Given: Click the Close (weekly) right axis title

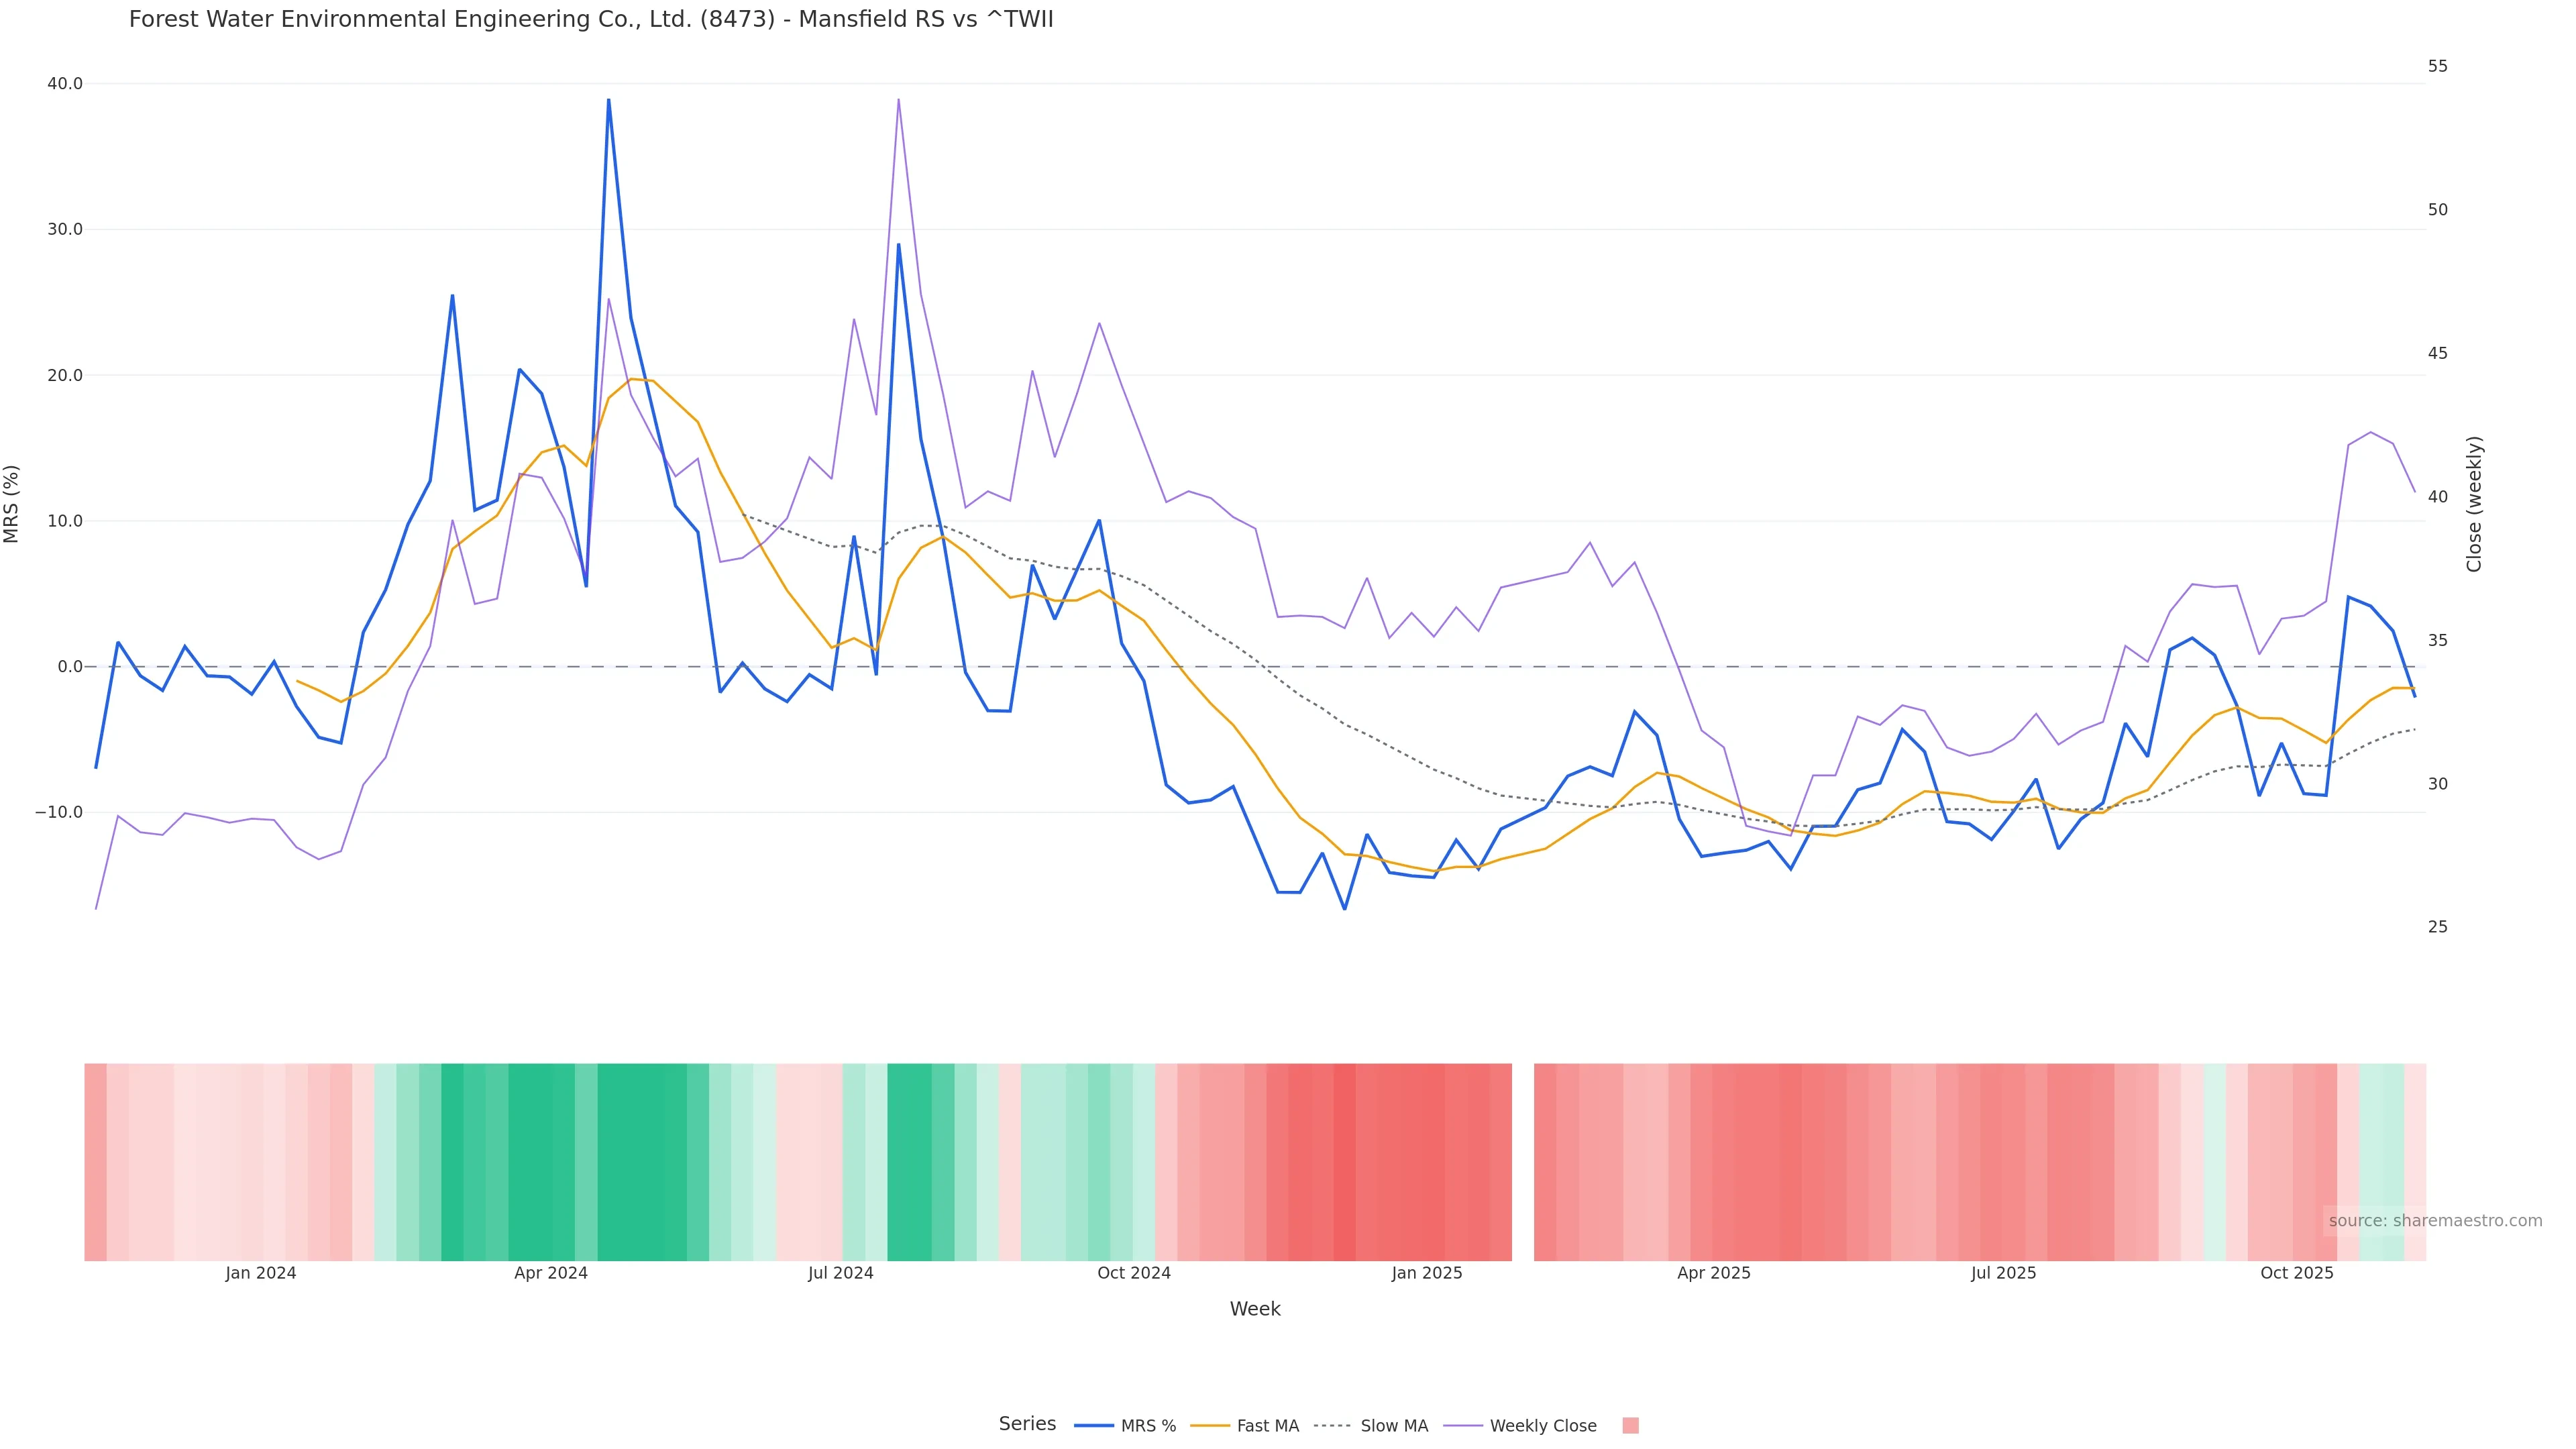Looking at the screenshot, I should click(2474, 504).
